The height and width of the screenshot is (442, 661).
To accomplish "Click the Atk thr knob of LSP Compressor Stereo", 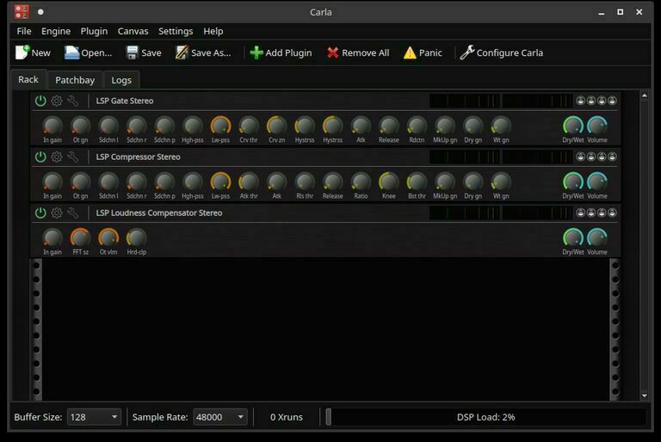I will point(248,181).
